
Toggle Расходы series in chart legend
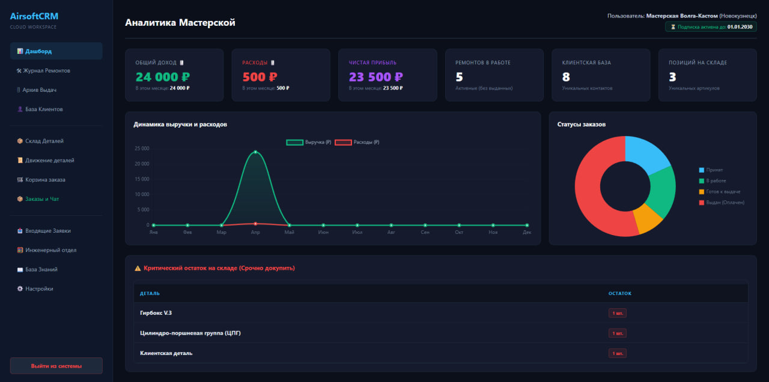coord(357,142)
